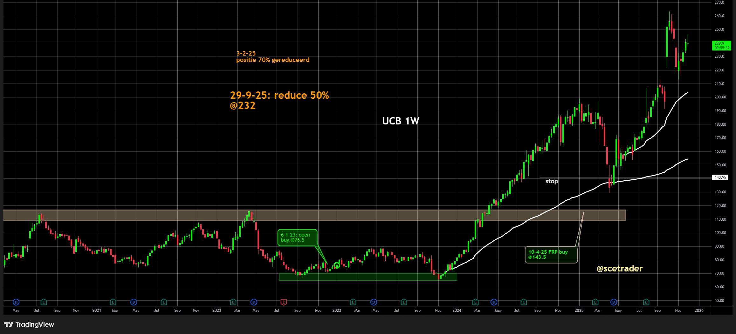Open the dividend marker near May 2025
The height and width of the screenshot is (334, 736).
point(614,302)
